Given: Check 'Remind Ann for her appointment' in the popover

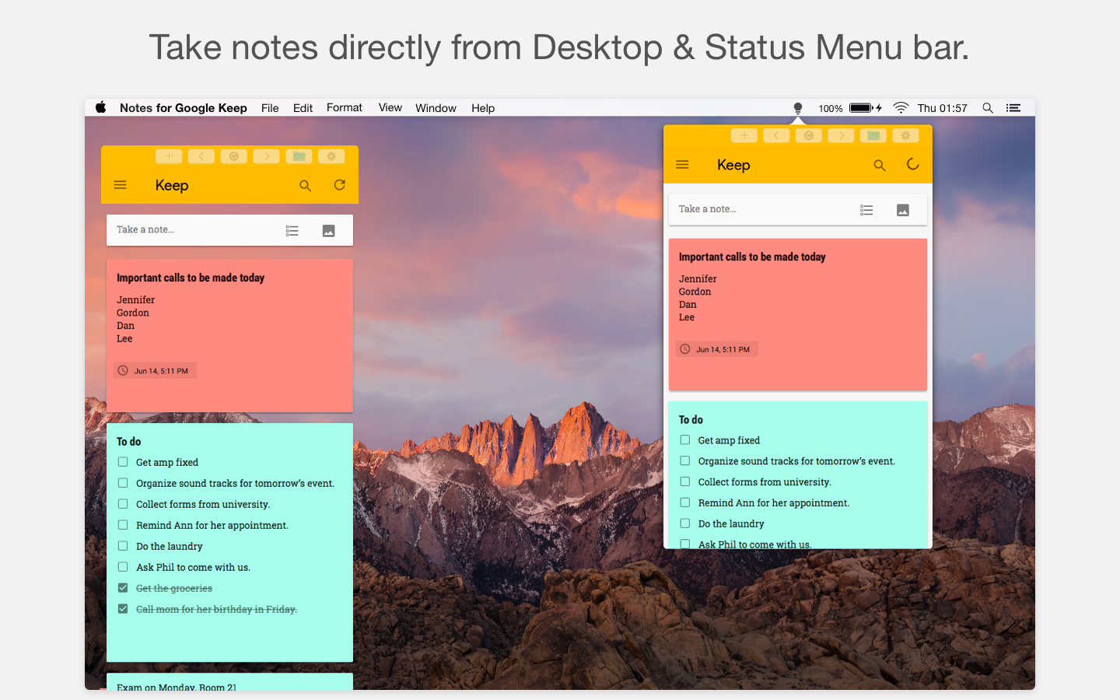Looking at the screenshot, I should (685, 503).
